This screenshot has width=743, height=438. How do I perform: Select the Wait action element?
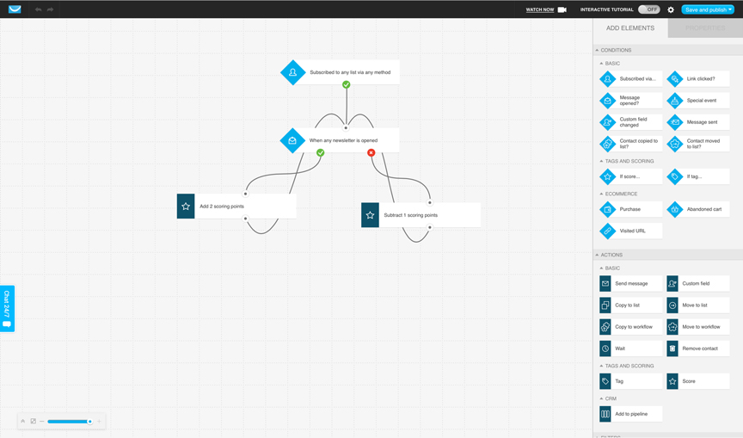pos(630,349)
